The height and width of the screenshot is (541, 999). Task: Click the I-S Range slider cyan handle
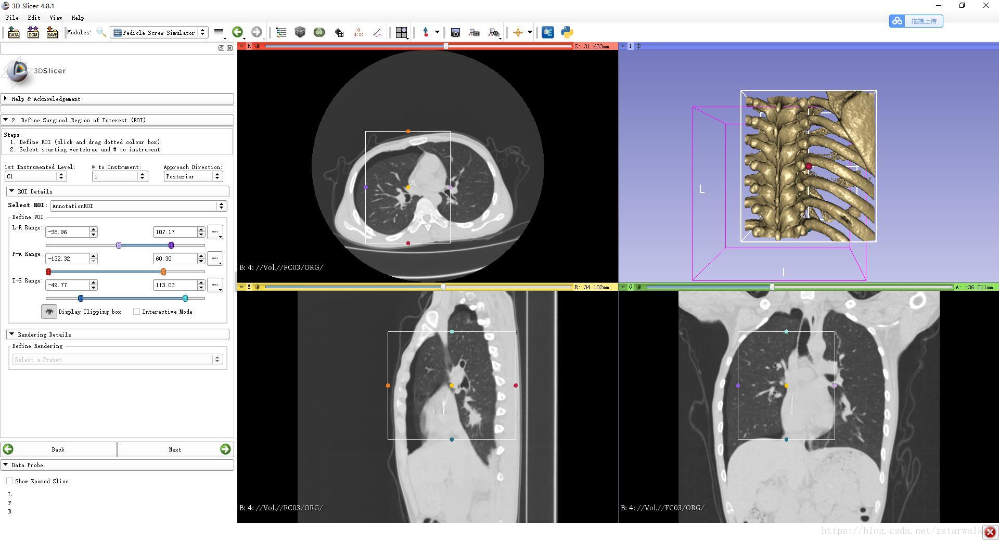pos(185,298)
